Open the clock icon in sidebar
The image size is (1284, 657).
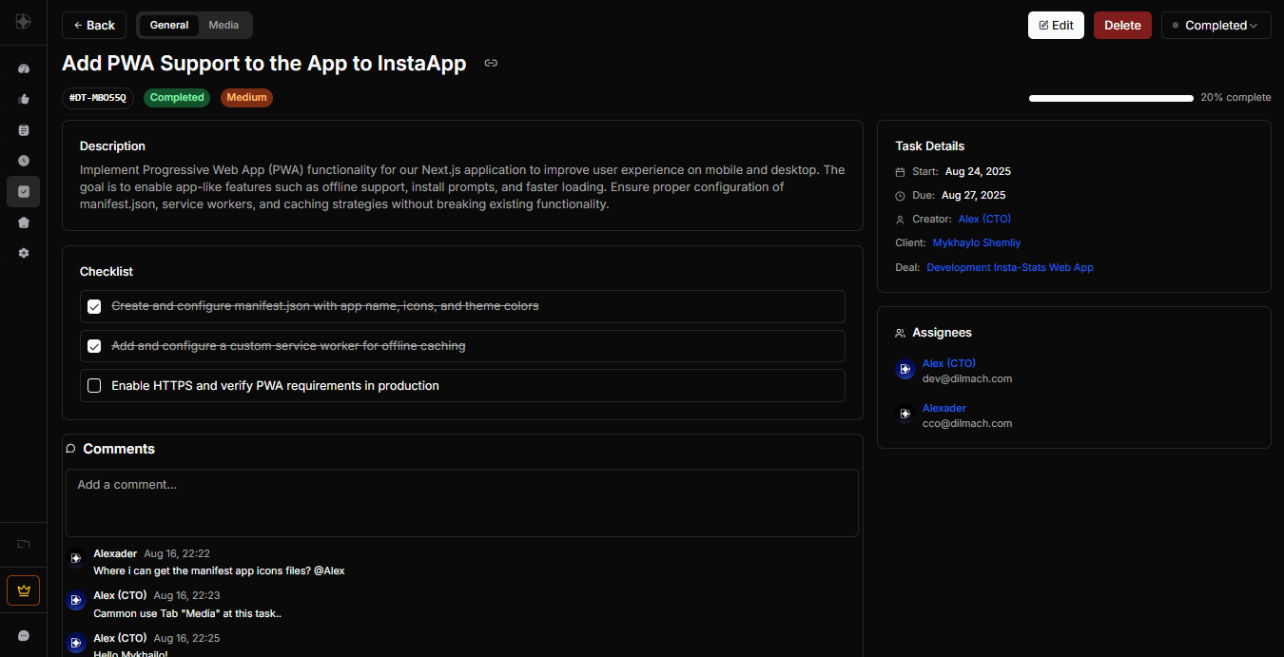click(24, 161)
